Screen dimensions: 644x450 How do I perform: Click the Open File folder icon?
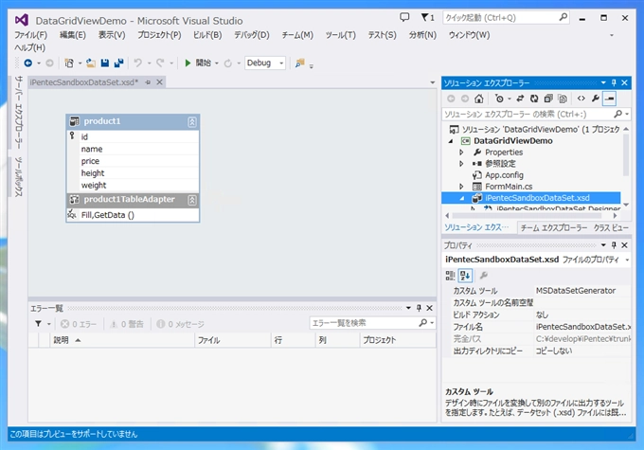(x=91, y=63)
